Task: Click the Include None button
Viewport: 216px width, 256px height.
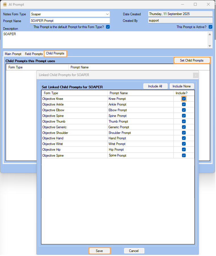Action: click(182, 86)
